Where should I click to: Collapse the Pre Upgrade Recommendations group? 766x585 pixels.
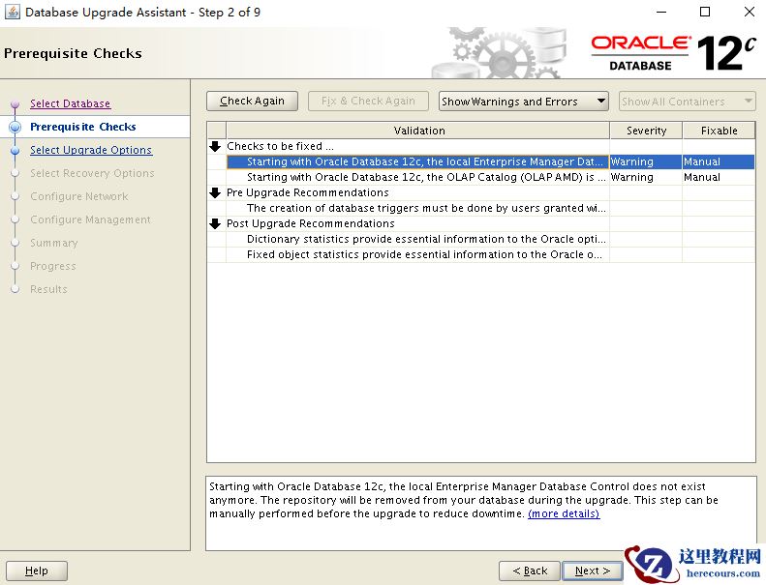tap(215, 192)
